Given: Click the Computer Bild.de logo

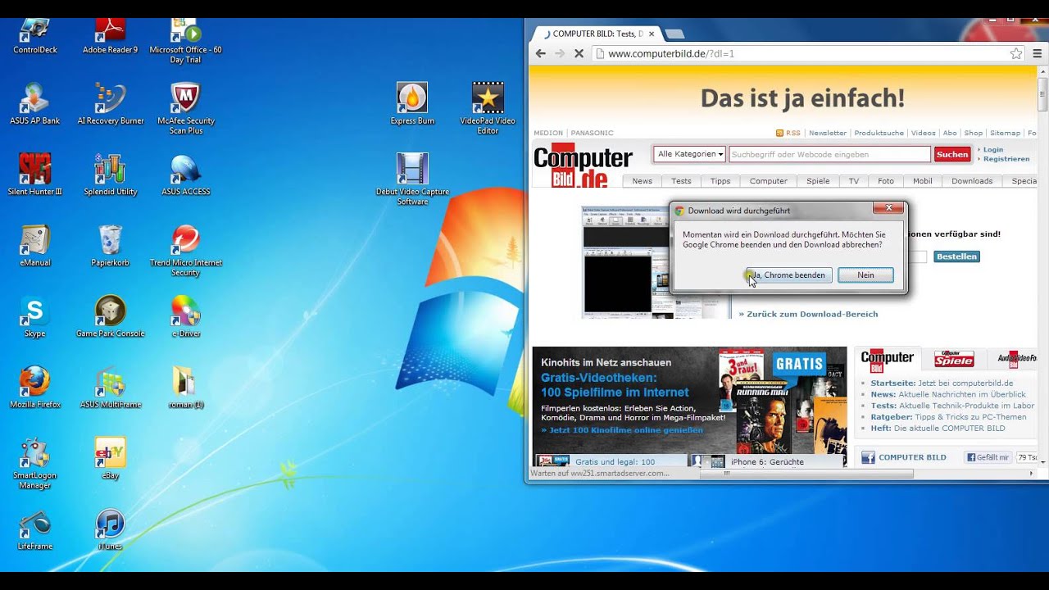Looking at the screenshot, I should pos(583,166).
